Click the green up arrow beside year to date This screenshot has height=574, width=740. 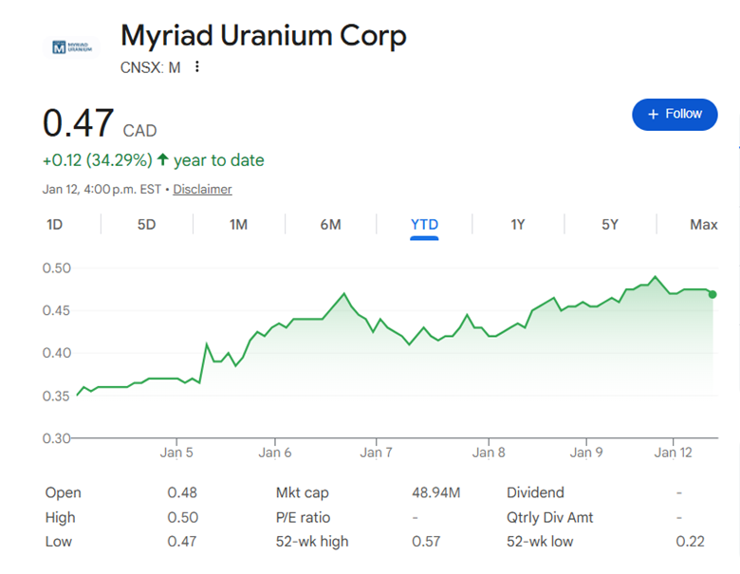point(162,160)
